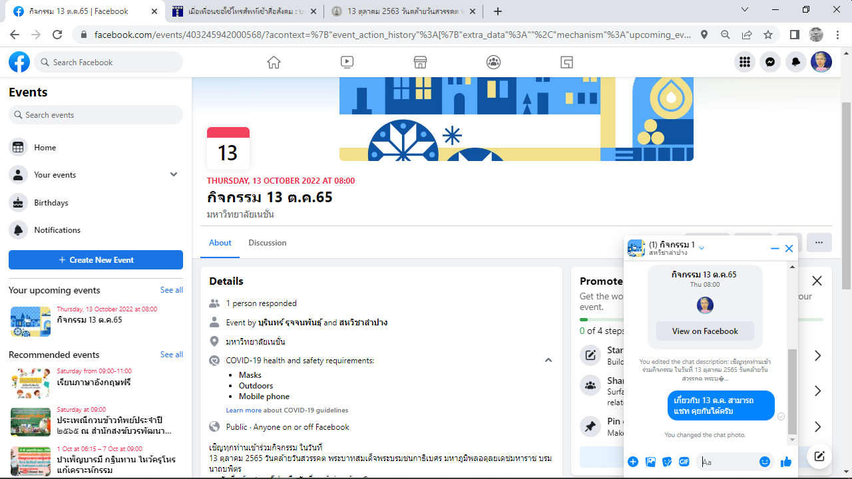Image resolution: width=852 pixels, height=479 pixels.
Task: Reload the page with the refresh icon
Action: click(57, 35)
